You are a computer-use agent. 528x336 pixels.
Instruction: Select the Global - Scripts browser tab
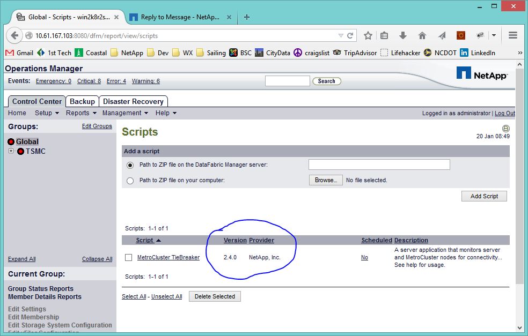pos(69,17)
